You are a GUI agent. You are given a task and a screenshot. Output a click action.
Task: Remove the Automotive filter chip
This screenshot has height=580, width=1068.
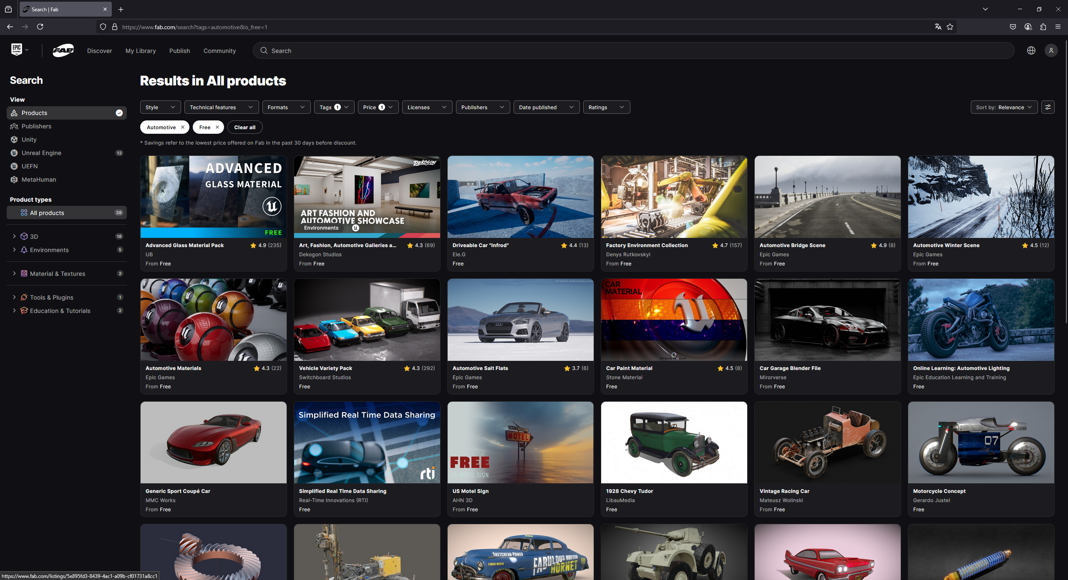click(x=182, y=127)
